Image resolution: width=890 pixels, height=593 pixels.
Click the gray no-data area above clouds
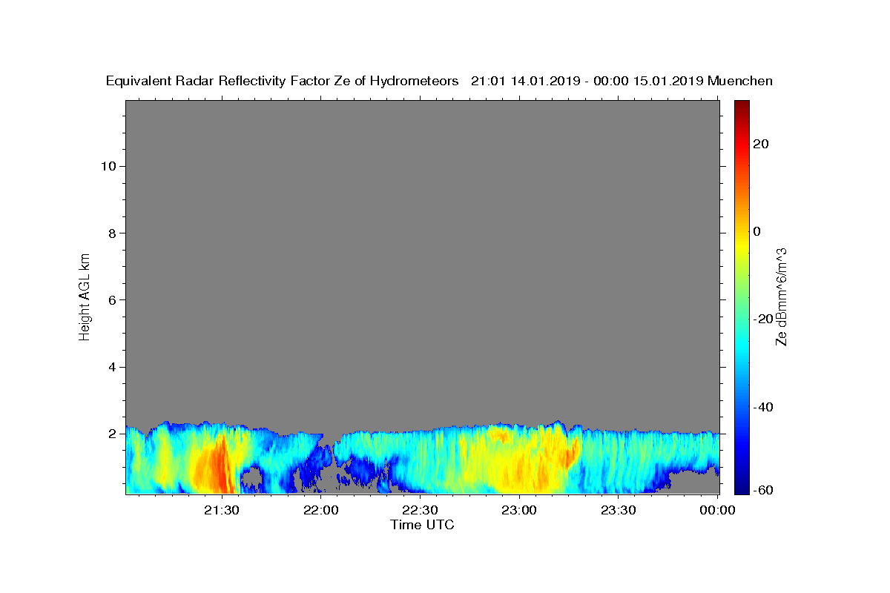point(422,259)
